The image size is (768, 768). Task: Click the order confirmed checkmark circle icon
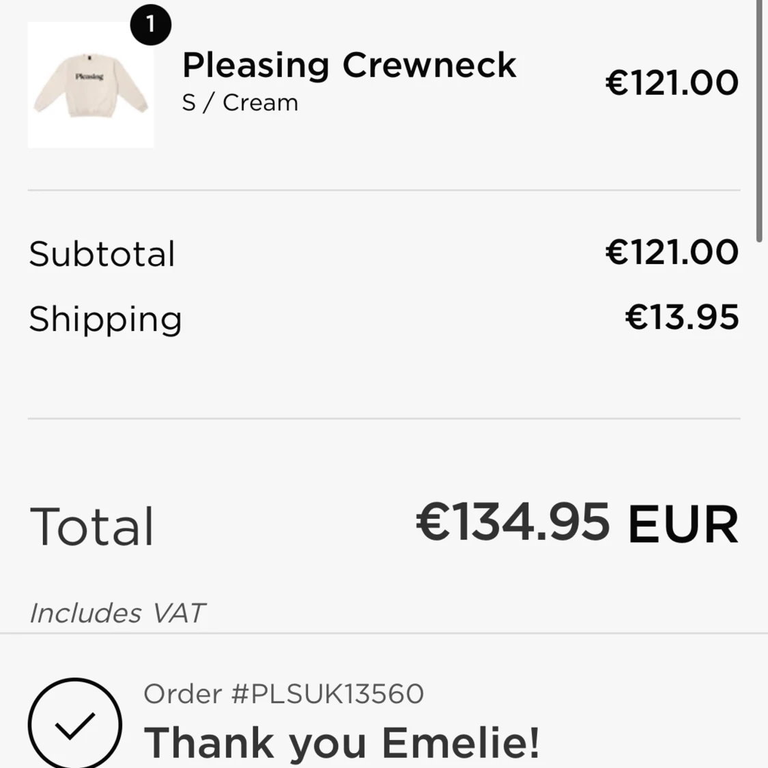75,724
